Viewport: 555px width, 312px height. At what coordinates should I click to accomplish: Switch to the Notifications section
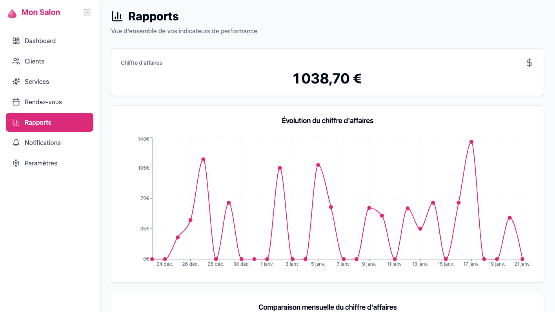click(x=42, y=143)
